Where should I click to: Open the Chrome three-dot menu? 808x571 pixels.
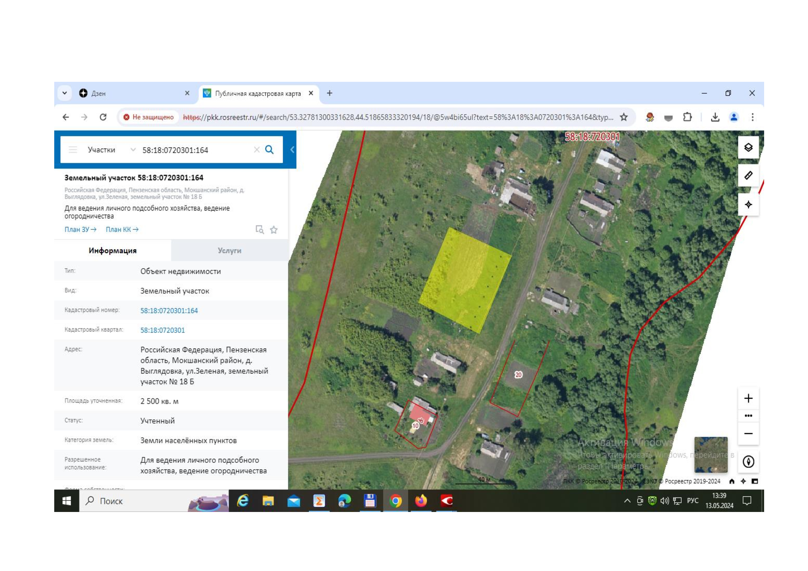click(x=752, y=117)
